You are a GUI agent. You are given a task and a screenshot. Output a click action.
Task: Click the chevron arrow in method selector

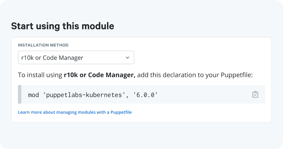(127, 58)
